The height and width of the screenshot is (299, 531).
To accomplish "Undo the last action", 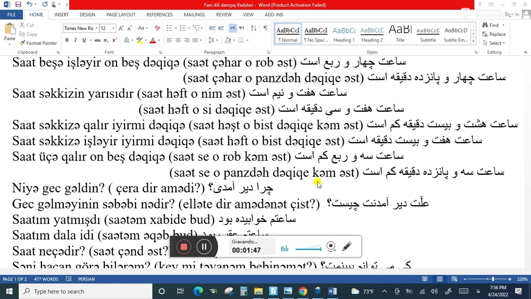I will [29, 5].
